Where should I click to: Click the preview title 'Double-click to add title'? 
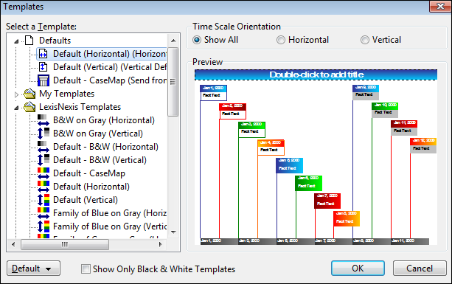[316, 75]
